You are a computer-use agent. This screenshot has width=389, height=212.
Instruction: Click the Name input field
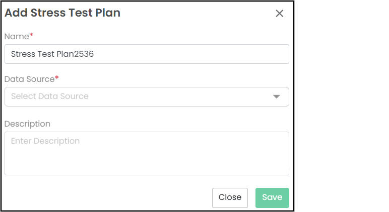(x=146, y=54)
